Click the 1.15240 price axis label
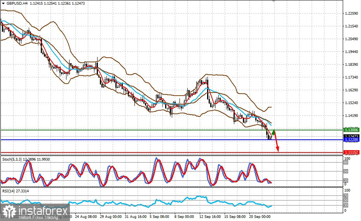This screenshot has width=361, height=221. [x=352, y=103]
